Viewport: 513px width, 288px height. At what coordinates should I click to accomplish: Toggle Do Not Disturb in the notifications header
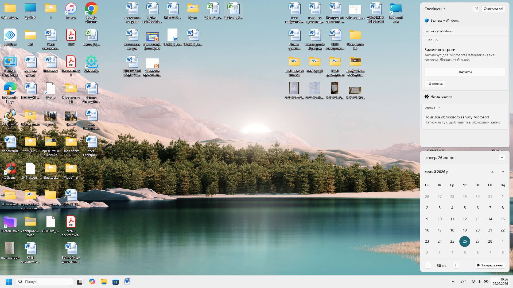pos(476,9)
